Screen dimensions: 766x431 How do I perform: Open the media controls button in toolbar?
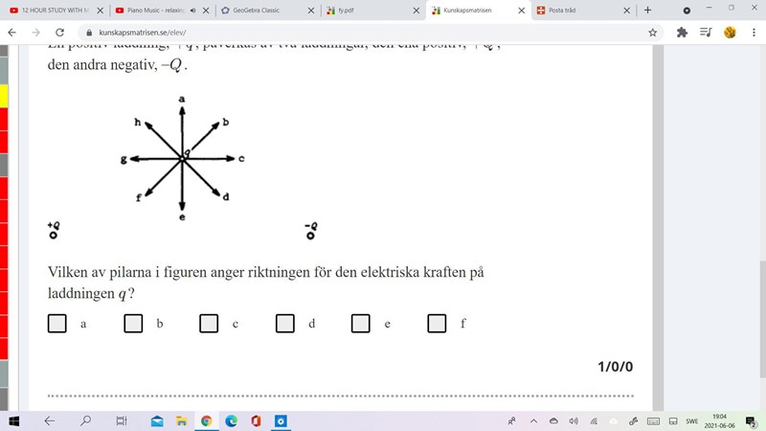706,32
